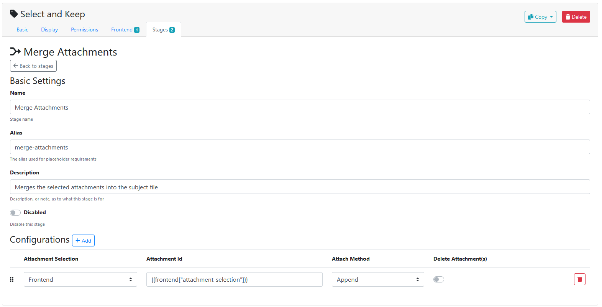
Task: Open the Attachment Selection dropdown set to Frontend
Action: pos(80,279)
